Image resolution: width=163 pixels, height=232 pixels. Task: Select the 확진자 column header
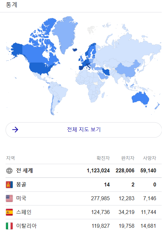click(103, 158)
